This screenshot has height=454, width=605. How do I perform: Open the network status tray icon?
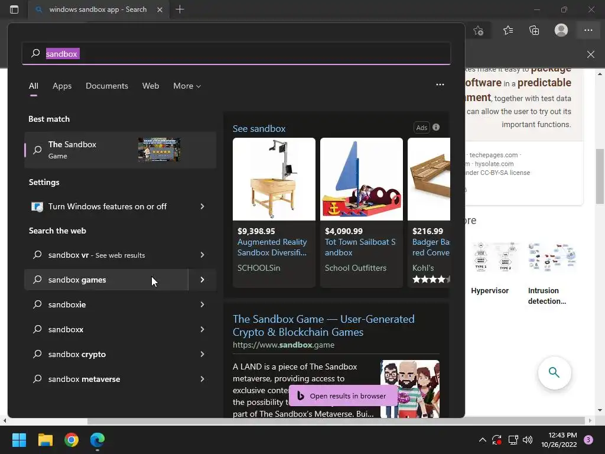pyautogui.click(x=513, y=440)
